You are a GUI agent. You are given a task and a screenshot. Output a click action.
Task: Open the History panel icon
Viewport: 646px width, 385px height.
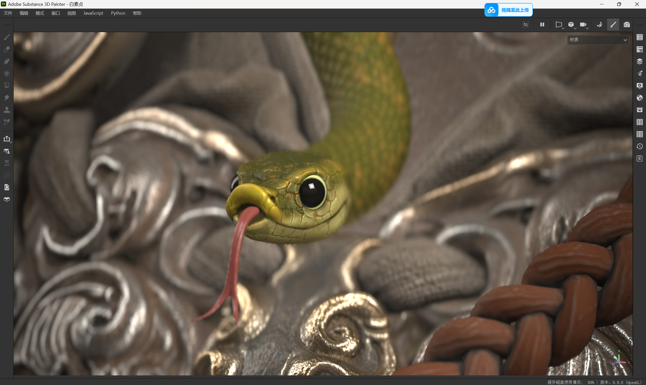click(639, 146)
